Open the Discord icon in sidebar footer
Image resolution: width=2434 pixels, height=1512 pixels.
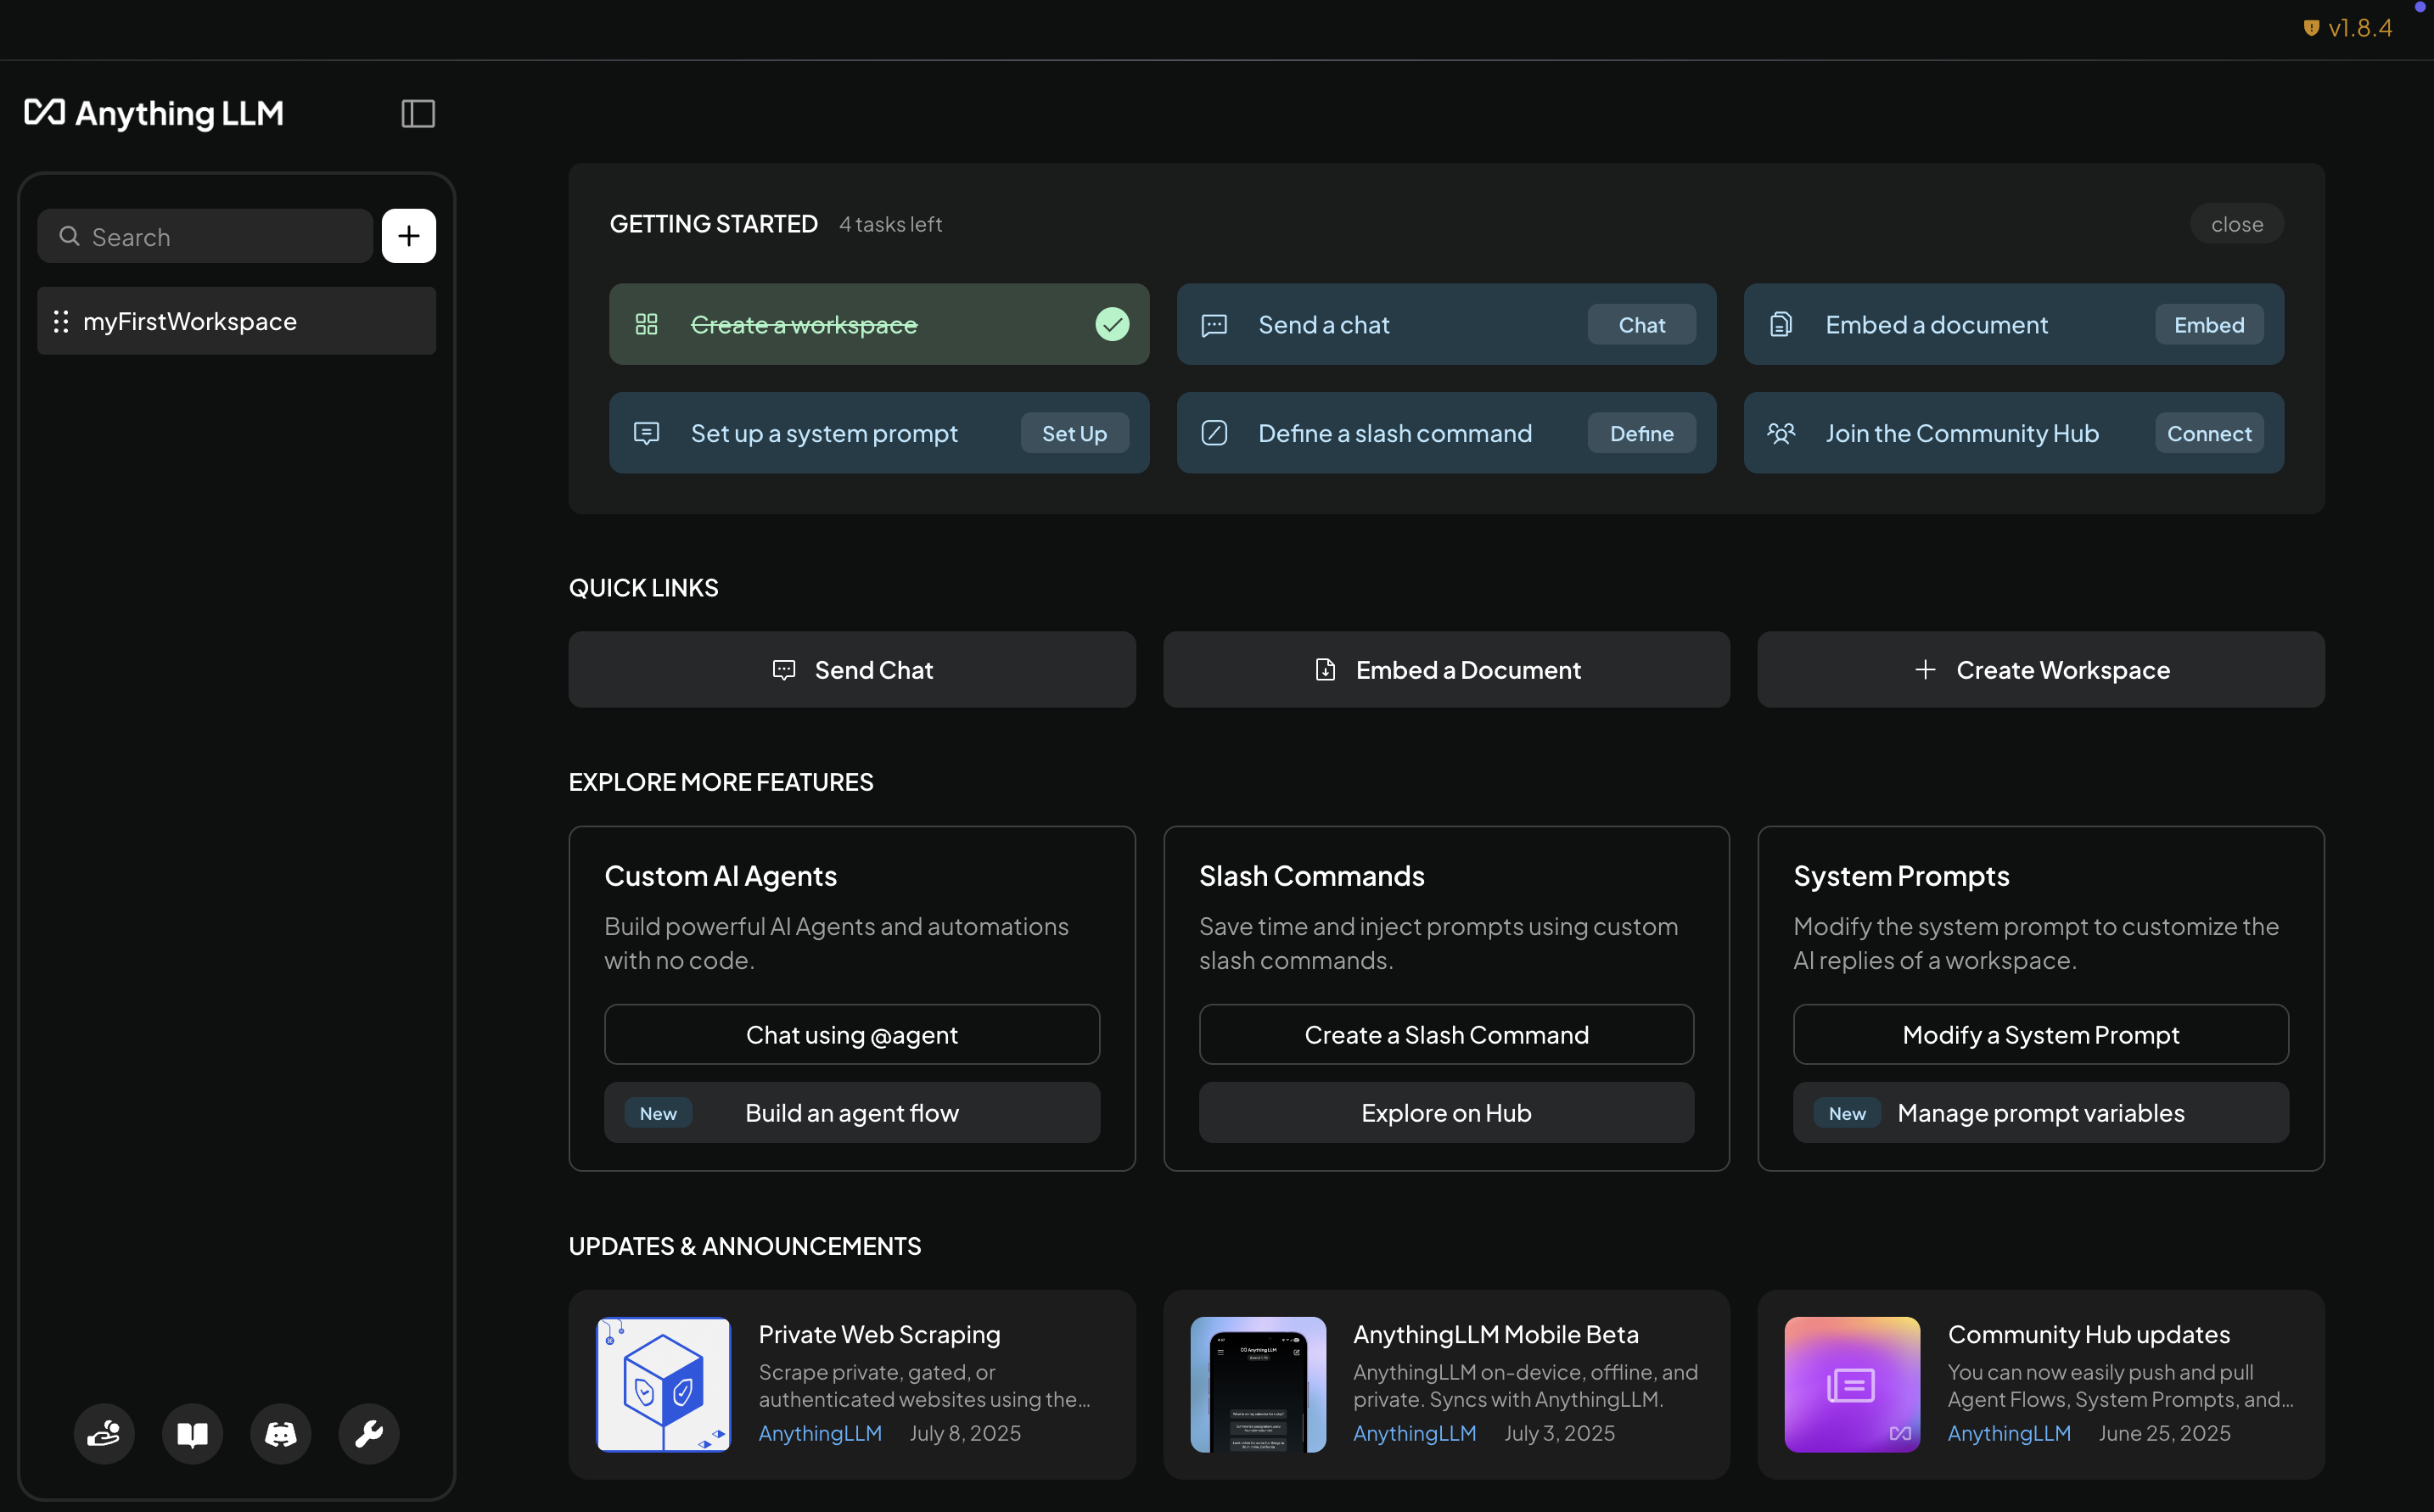coord(280,1434)
